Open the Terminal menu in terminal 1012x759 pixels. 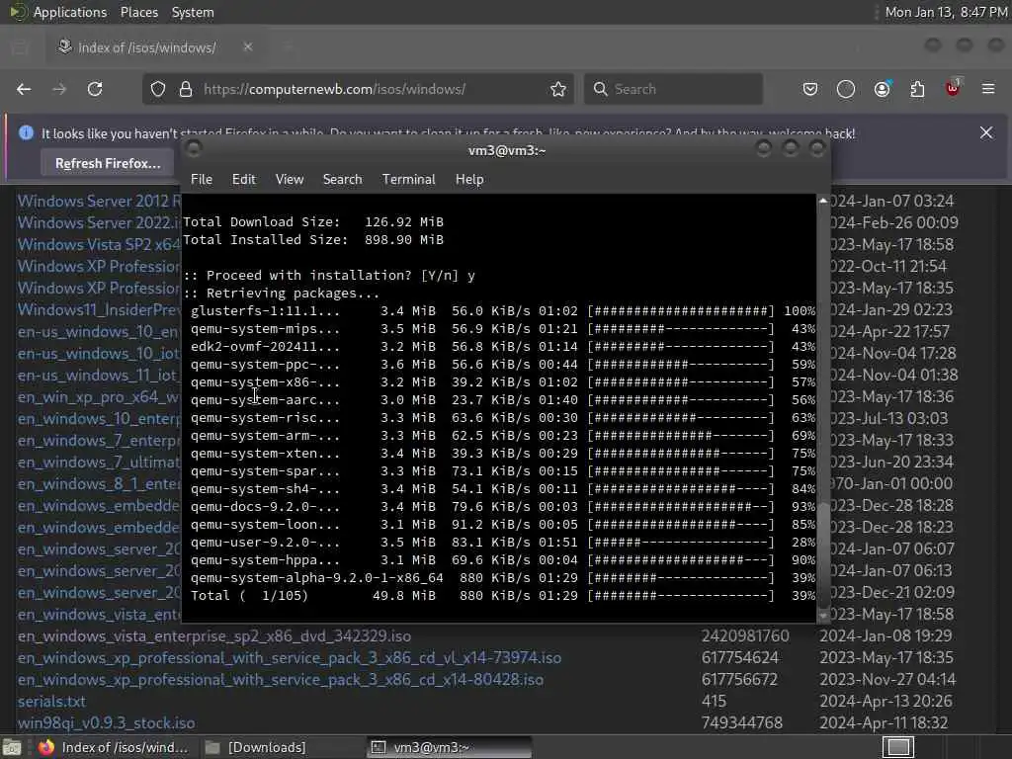coord(408,180)
